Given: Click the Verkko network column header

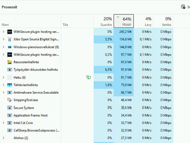Looking at the screenshot, I should [163, 21].
